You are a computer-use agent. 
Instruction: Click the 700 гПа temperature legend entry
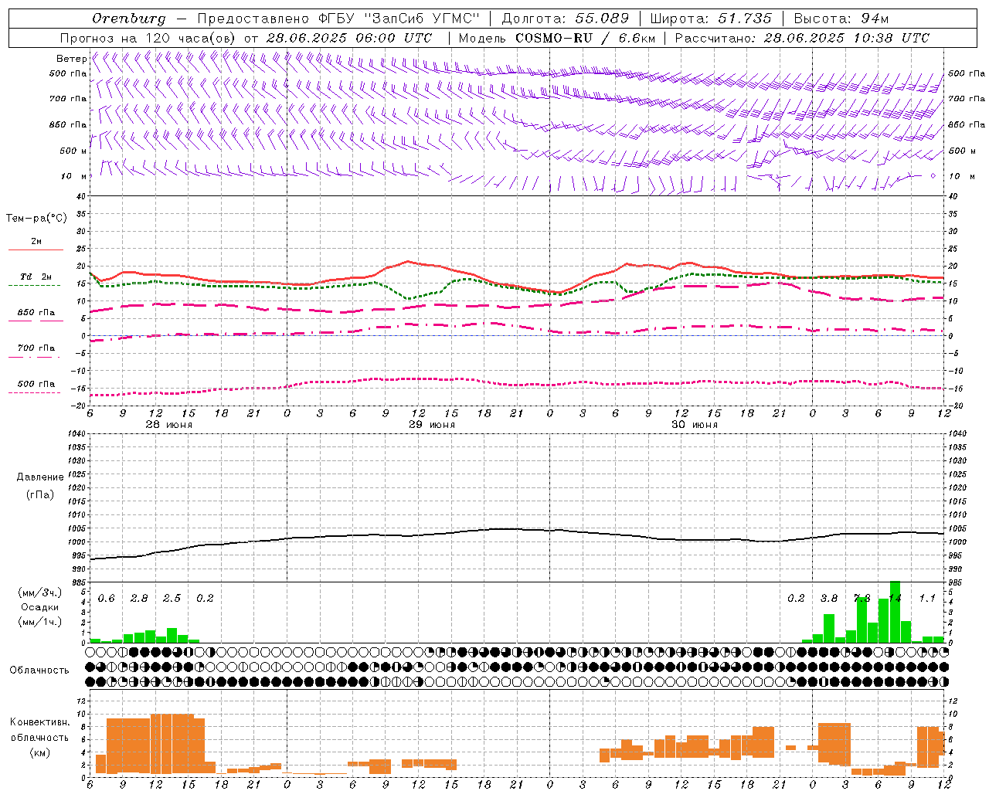click(36, 348)
